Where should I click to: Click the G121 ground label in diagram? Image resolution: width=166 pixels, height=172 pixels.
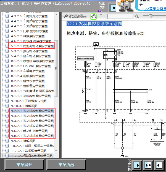[x=127, y=156]
